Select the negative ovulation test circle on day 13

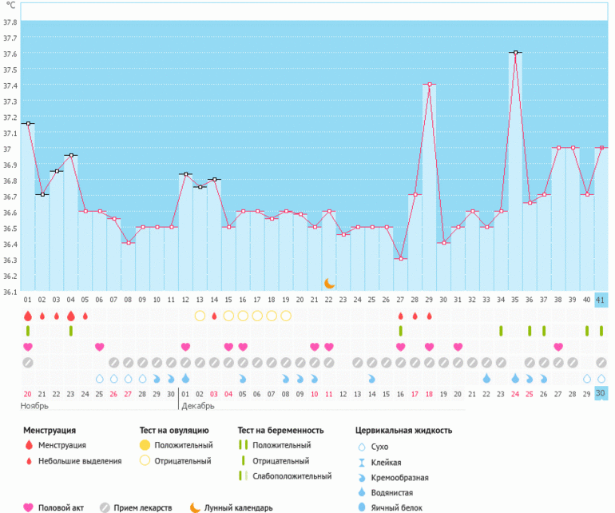(x=200, y=316)
